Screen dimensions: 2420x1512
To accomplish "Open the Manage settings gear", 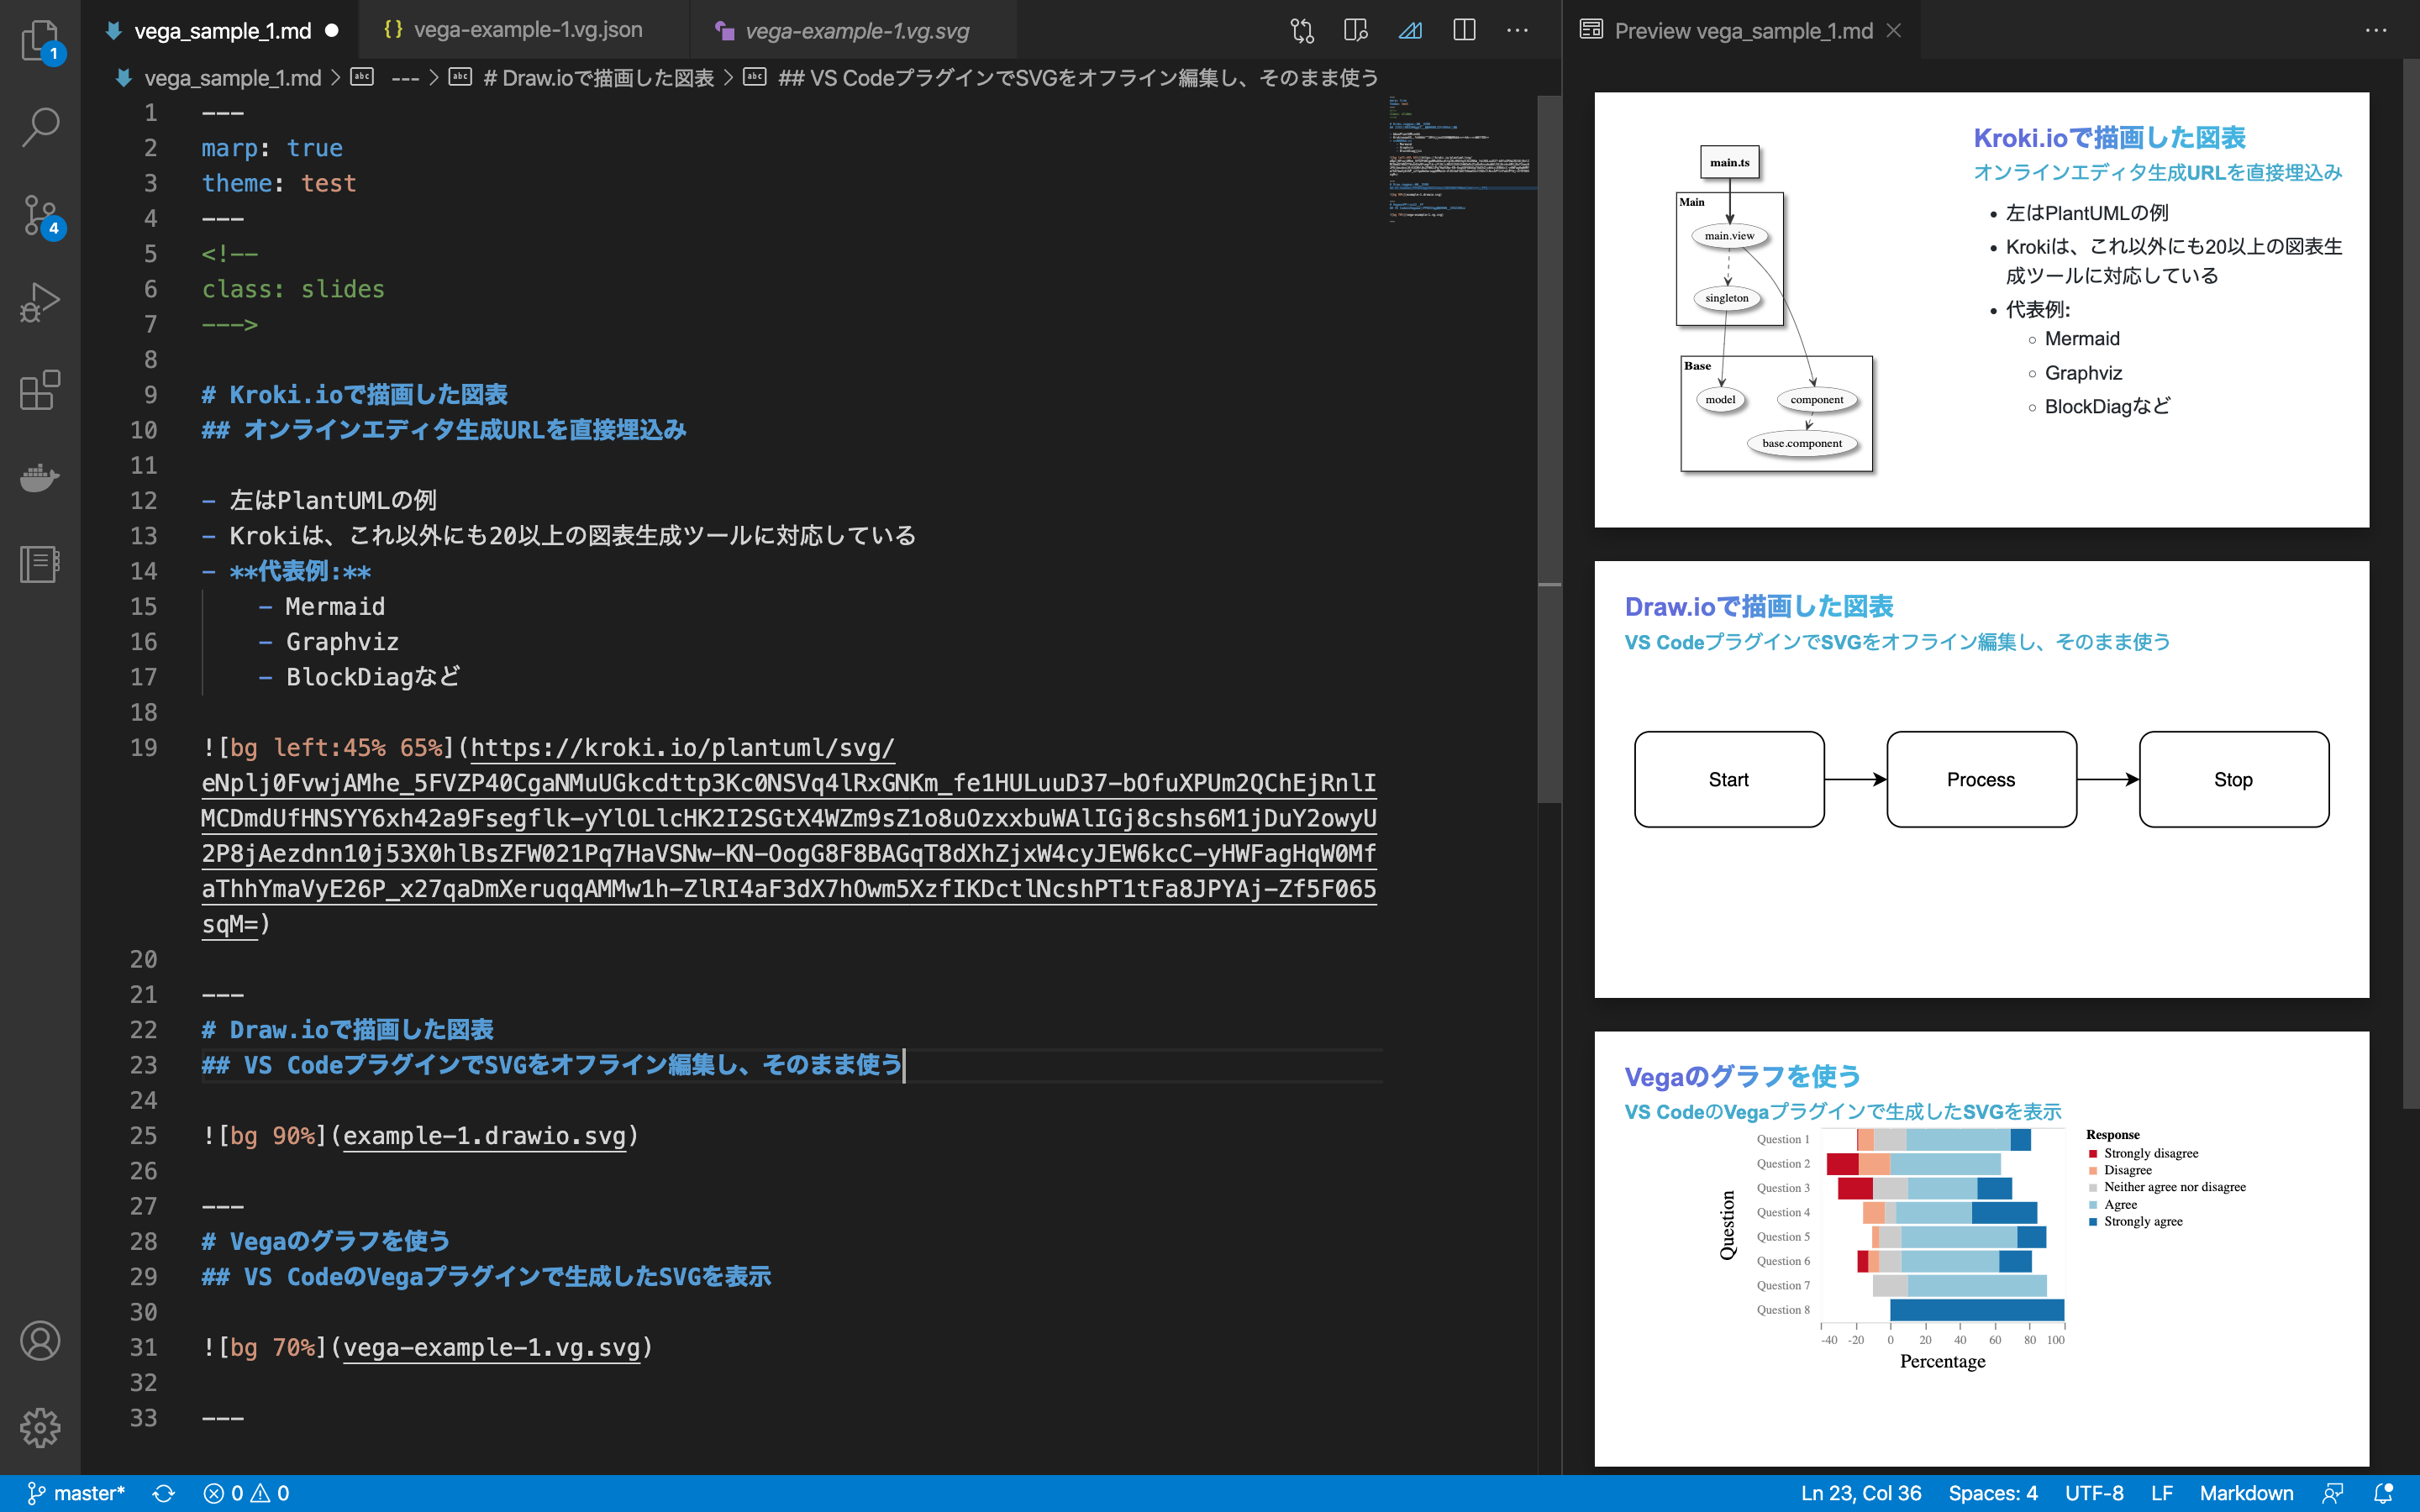I will point(40,1428).
